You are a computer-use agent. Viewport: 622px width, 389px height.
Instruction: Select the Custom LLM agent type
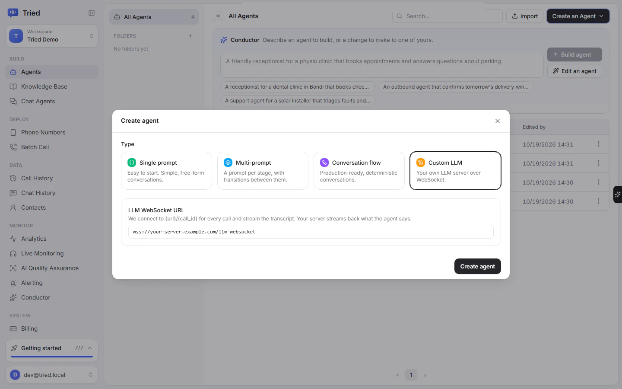point(455,171)
